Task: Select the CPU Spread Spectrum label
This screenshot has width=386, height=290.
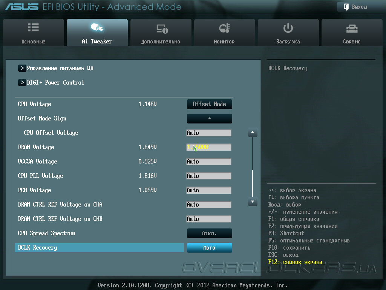Action: (46, 233)
